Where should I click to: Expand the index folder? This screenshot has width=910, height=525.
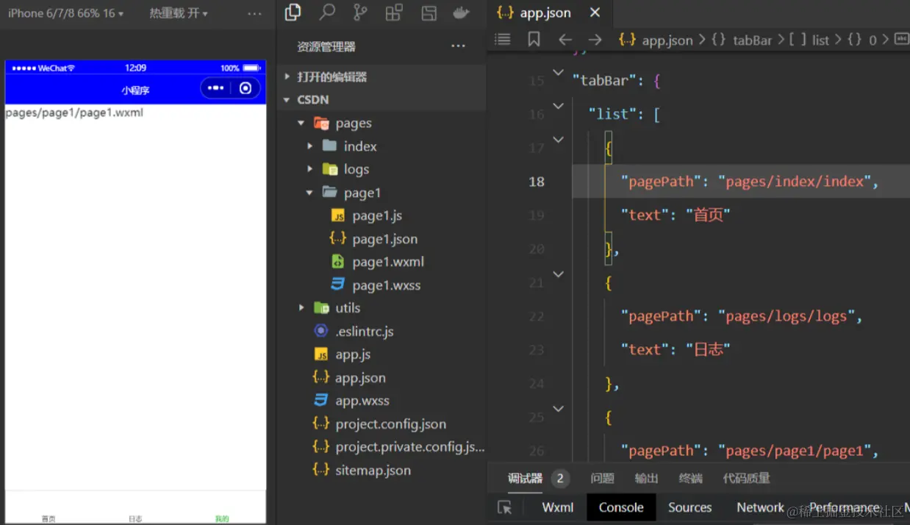(309, 146)
